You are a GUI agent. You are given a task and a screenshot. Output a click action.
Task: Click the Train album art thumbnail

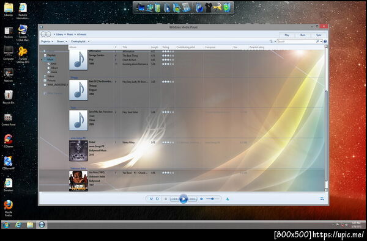pos(78,120)
